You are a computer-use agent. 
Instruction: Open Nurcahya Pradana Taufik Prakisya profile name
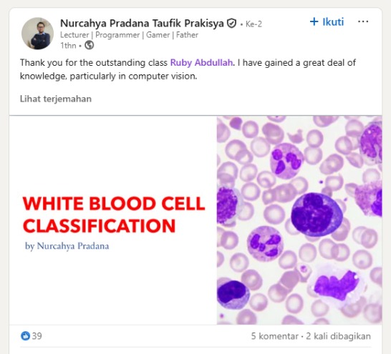tap(142, 24)
